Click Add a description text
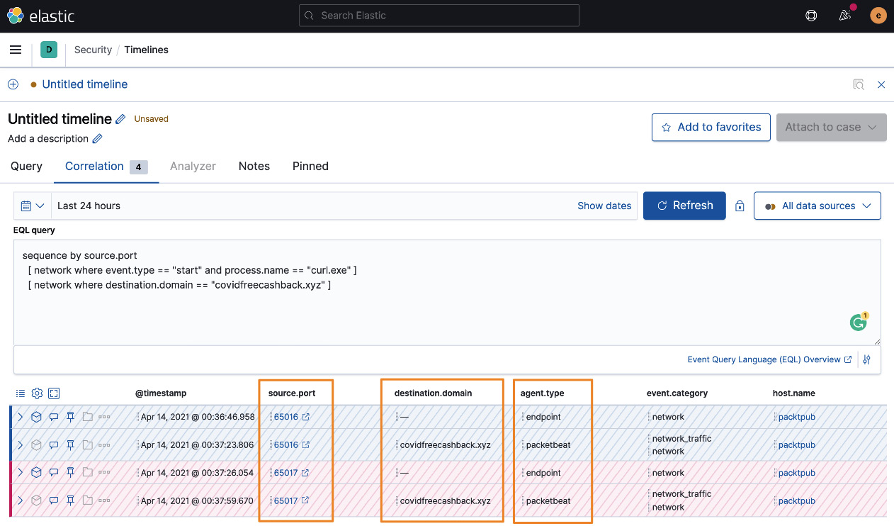The image size is (894, 526). pyautogui.click(x=48, y=139)
